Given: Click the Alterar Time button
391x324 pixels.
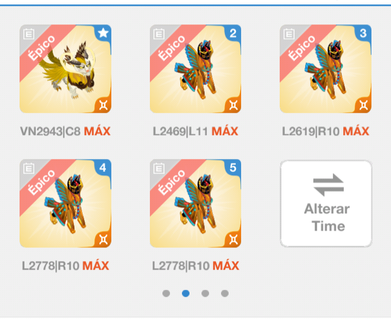Looking at the screenshot, I should click(326, 204).
